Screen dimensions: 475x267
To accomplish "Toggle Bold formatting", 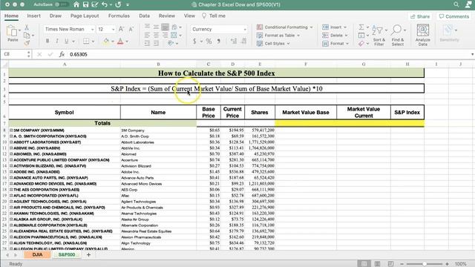I will [47, 42].
